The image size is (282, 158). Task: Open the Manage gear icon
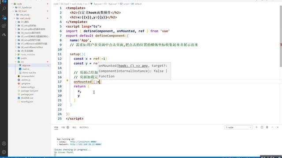click(4, 152)
